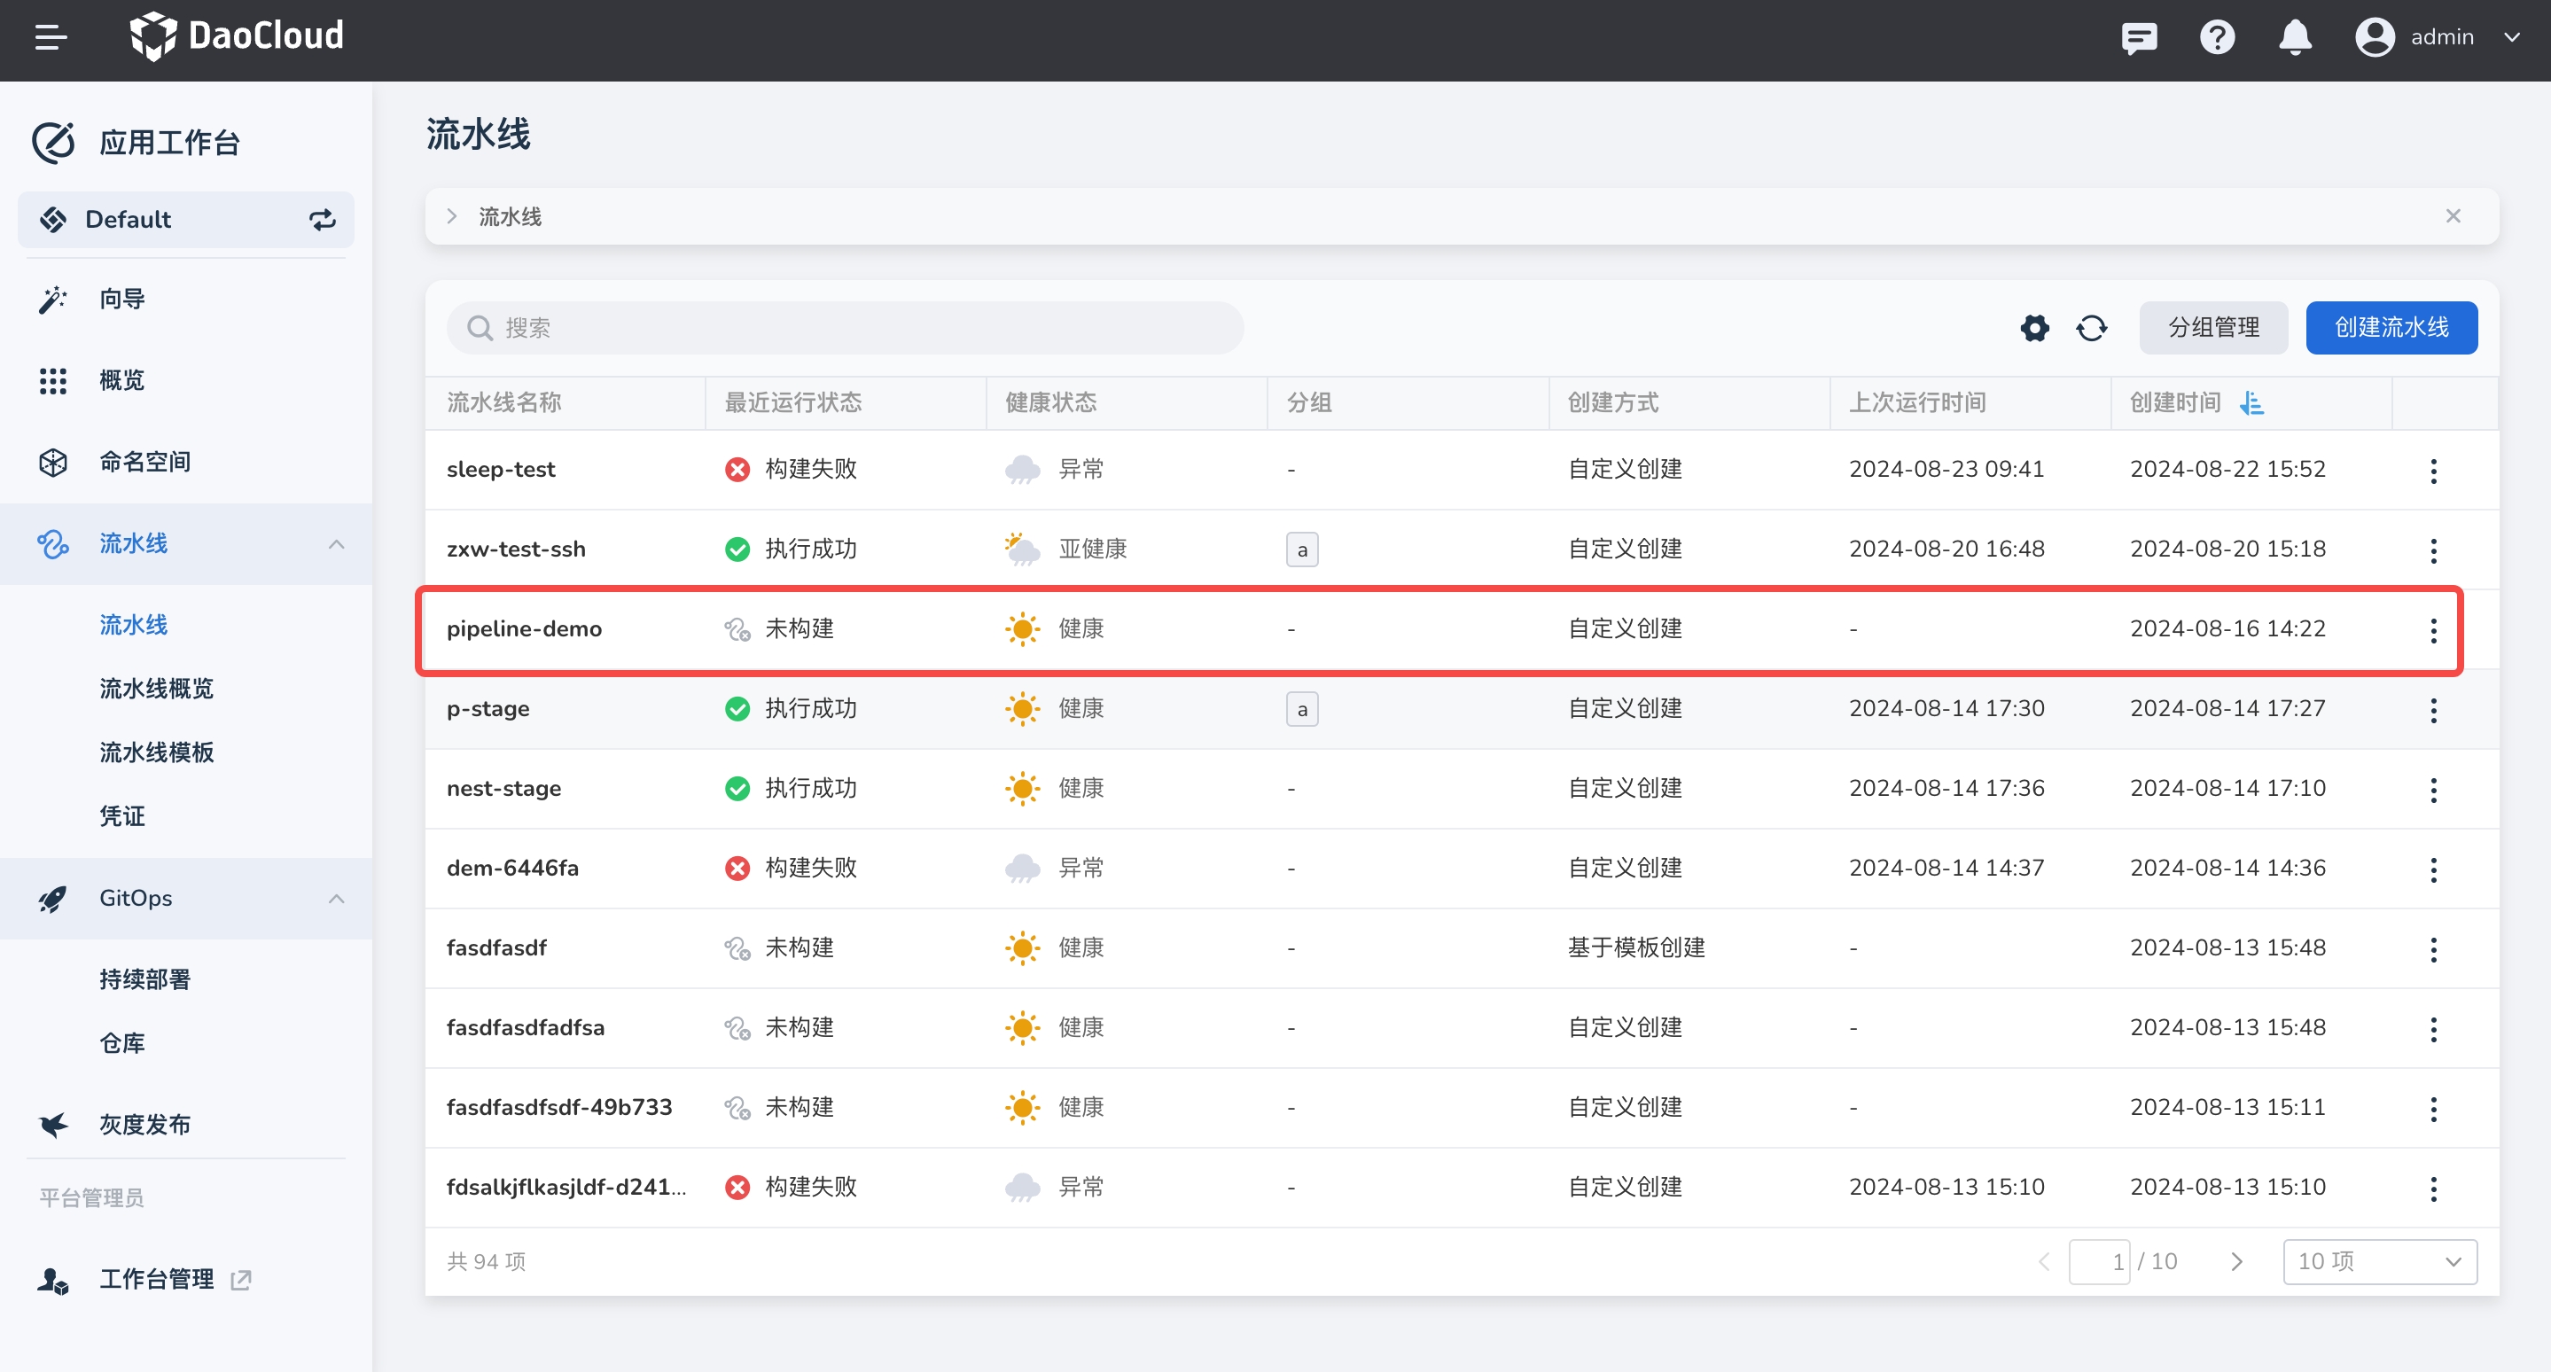Click the 创建流水线 button
2551x1372 pixels.
coord(2391,328)
